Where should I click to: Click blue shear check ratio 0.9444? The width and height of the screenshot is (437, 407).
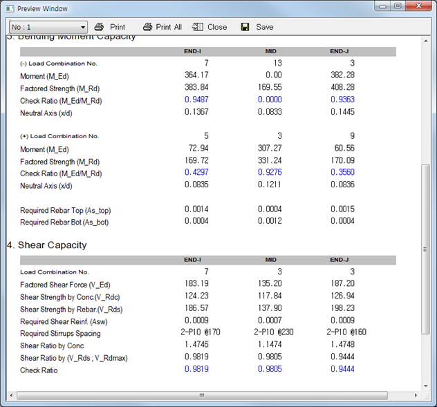point(342,369)
